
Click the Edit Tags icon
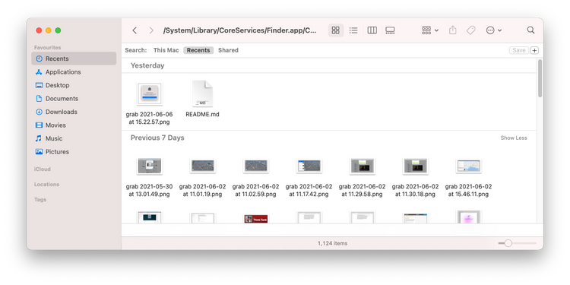[470, 30]
